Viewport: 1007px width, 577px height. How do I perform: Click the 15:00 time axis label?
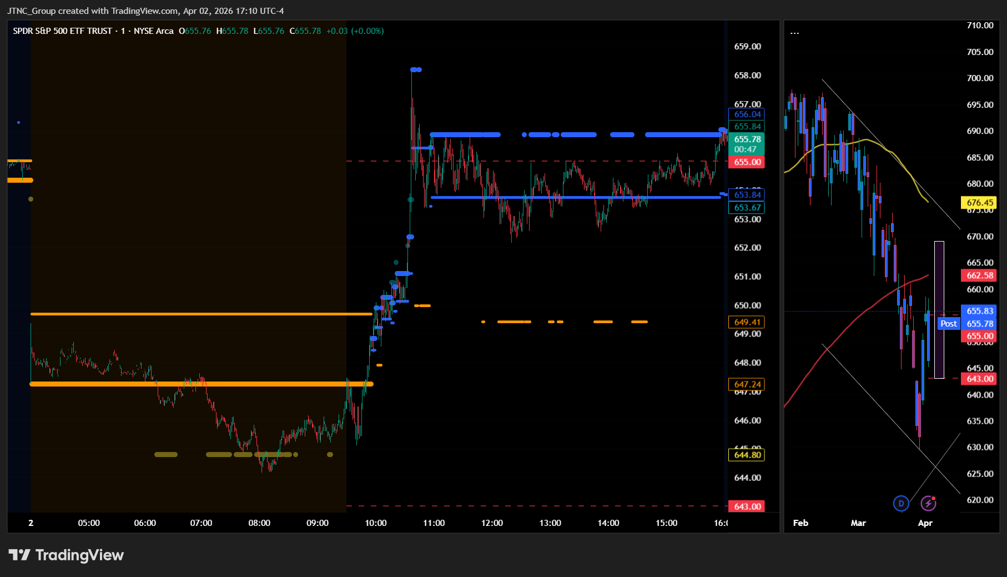[667, 523]
